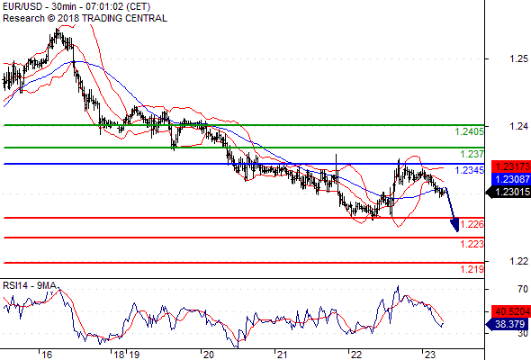531x360 pixels.
Task: Click date label 19 on the time axis
Action: [x=134, y=355]
